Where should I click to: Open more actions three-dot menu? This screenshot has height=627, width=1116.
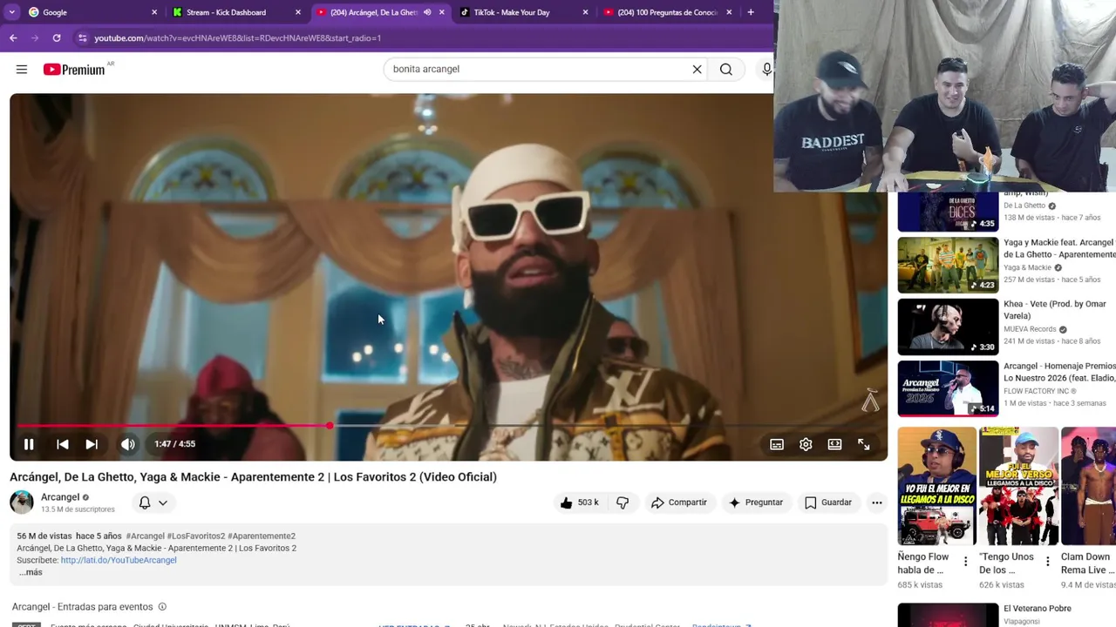877,502
